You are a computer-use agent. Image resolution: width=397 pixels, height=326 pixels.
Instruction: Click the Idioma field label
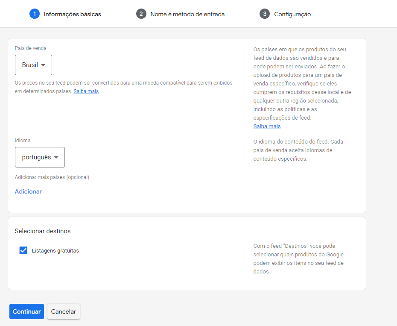[x=23, y=141]
